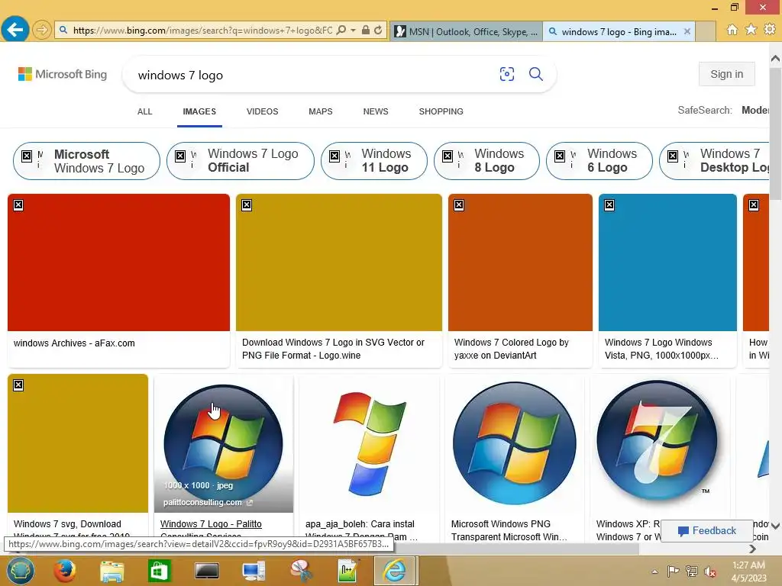The height and width of the screenshot is (586, 782).
Task: Open the blue Windows Vista PNG image result
Action: (x=667, y=262)
